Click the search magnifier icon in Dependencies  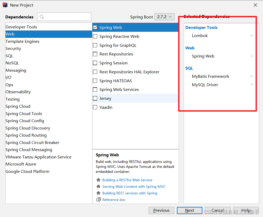pos(41,17)
